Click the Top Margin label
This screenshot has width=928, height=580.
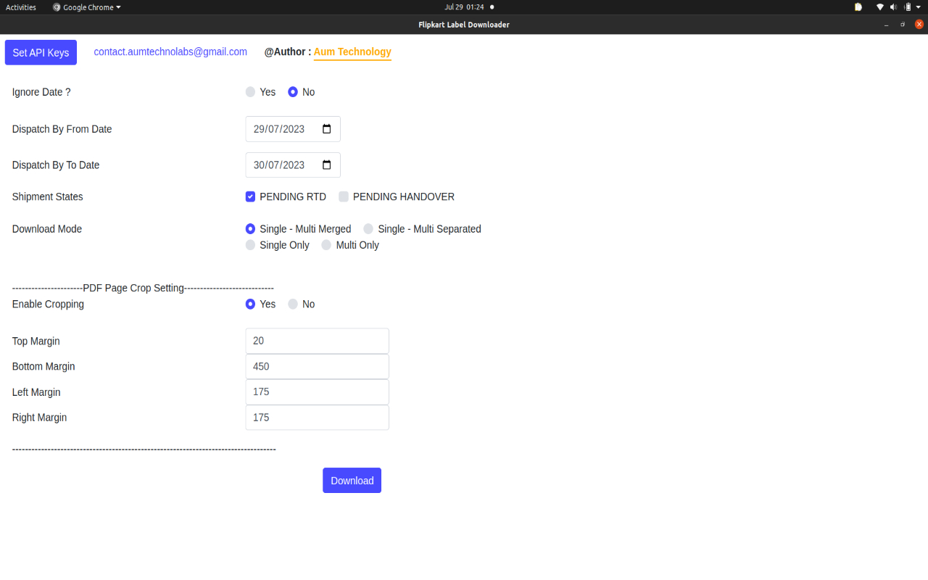[x=36, y=341]
